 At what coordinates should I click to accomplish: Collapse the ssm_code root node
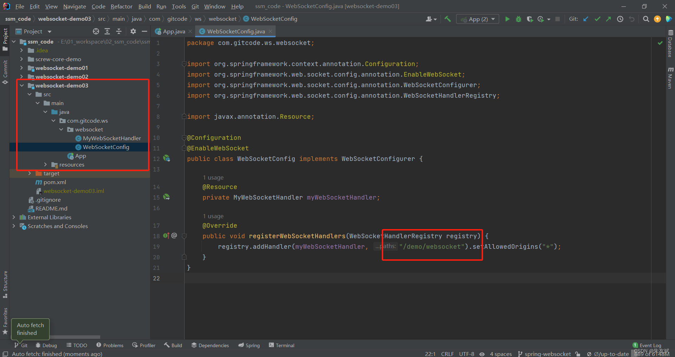pos(14,41)
